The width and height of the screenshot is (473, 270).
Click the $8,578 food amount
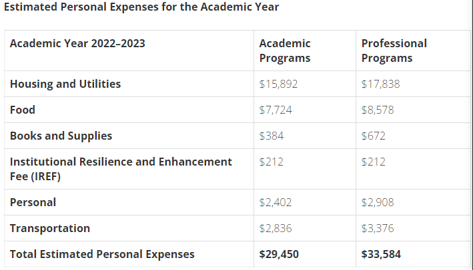[x=378, y=110]
